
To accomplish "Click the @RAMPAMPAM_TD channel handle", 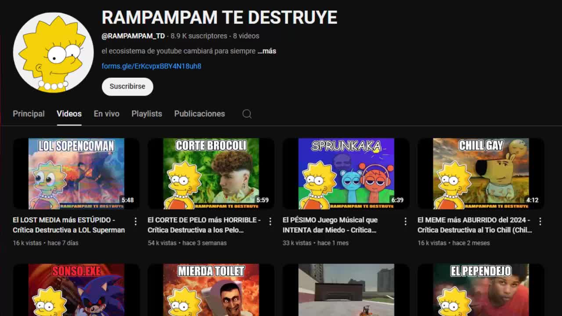I will pyautogui.click(x=133, y=36).
